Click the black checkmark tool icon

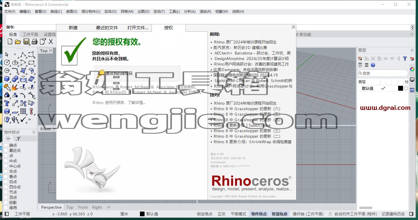[x=23, y=119]
